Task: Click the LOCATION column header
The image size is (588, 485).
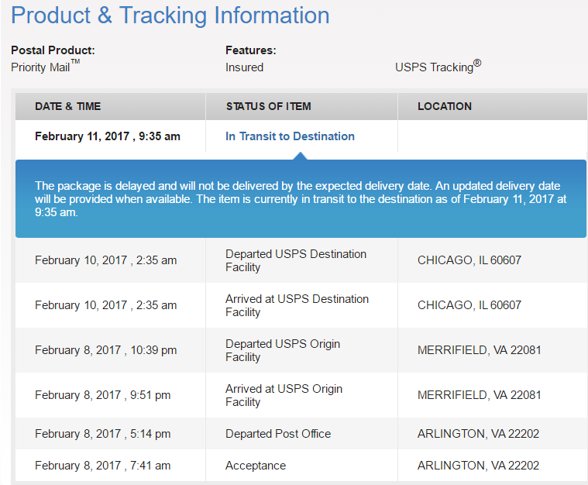Action: (445, 106)
